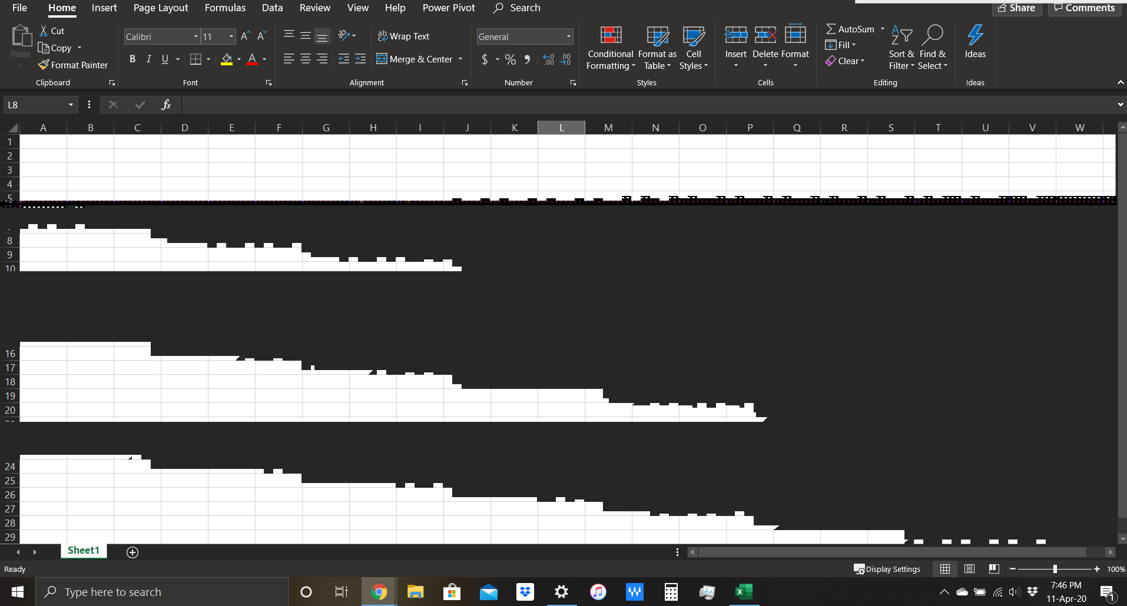This screenshot has width=1127, height=606.
Task: Apply the comma style format
Action: click(527, 59)
